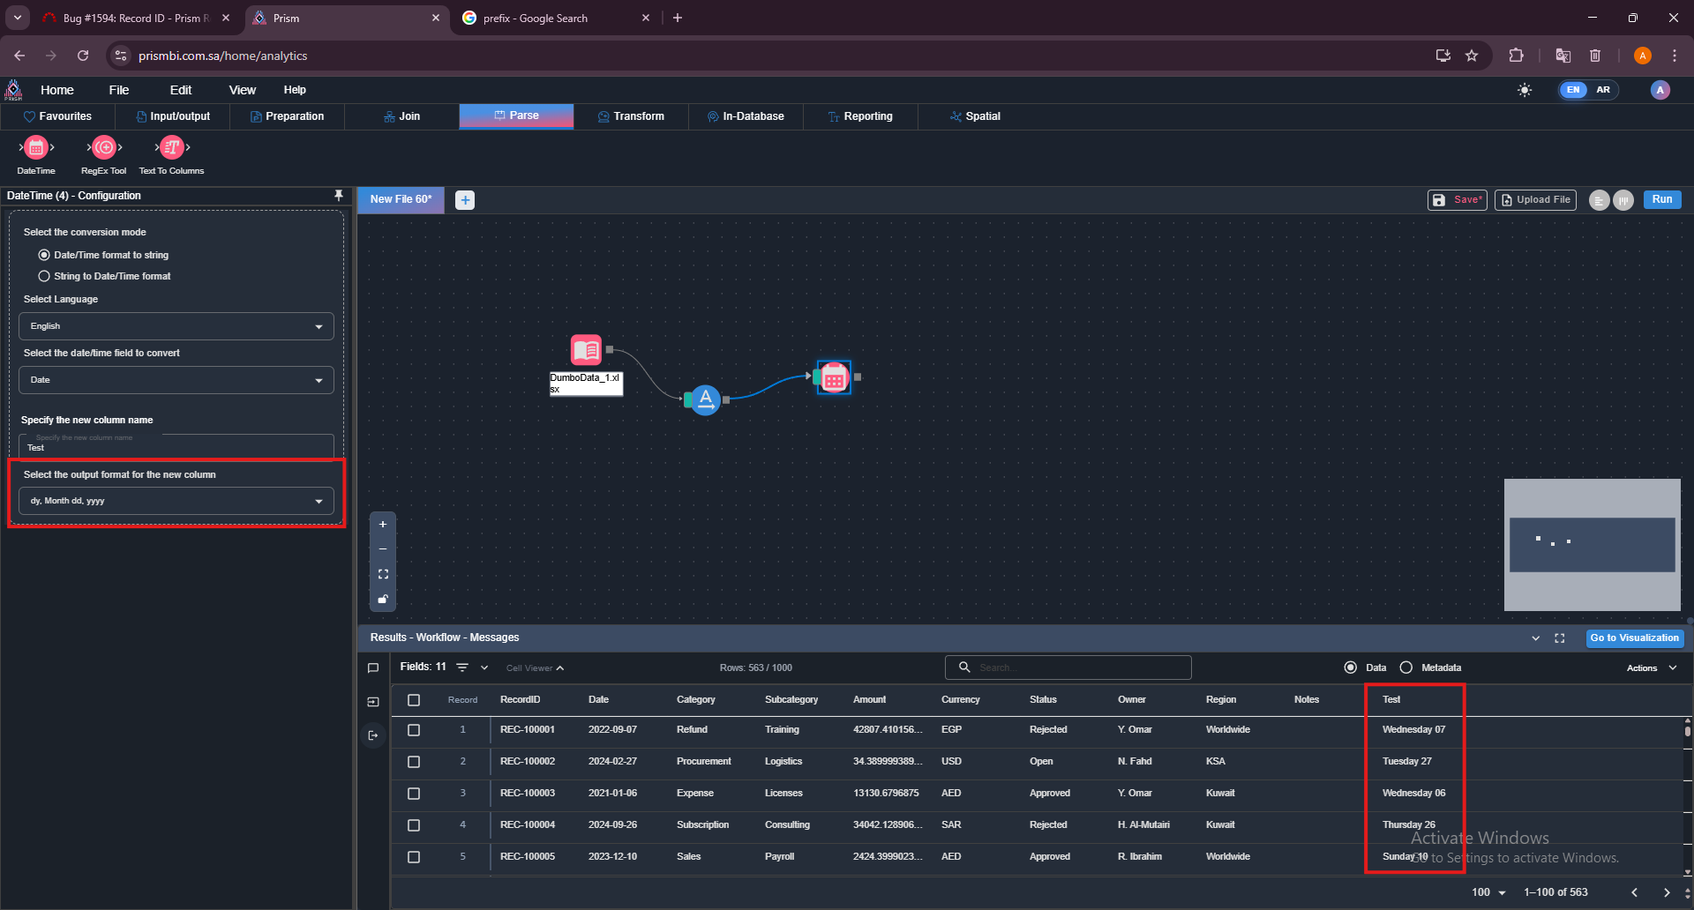Click the DumboData input node on canvas
The height and width of the screenshot is (910, 1694).
(586, 351)
